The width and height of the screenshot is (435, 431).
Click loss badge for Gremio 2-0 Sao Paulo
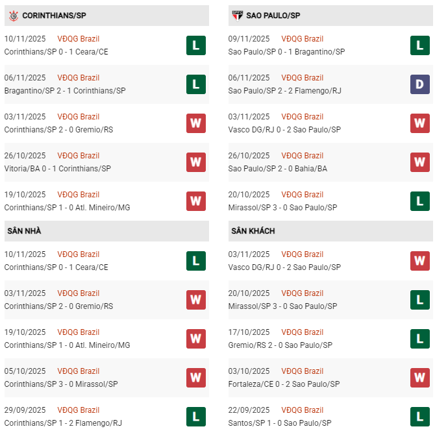point(420,339)
